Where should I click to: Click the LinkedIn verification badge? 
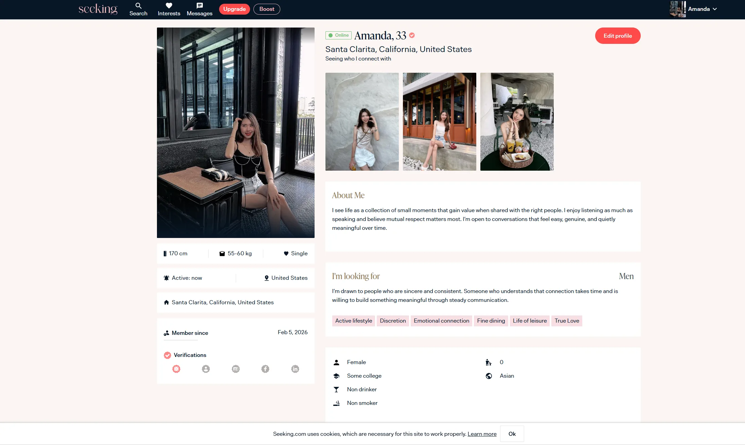[x=295, y=369]
